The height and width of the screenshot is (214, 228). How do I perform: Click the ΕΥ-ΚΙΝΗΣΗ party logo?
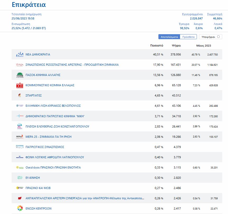(20, 178)
